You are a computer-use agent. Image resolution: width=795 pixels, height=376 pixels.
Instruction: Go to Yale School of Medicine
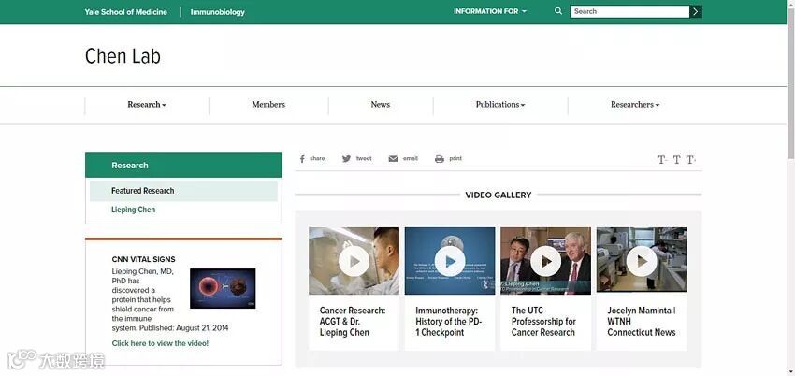pyautogui.click(x=125, y=11)
